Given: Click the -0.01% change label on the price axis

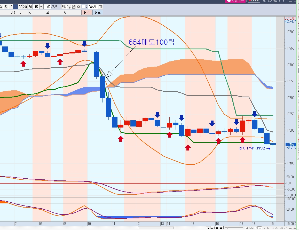Looking at the screenshot, I should 291,148.
